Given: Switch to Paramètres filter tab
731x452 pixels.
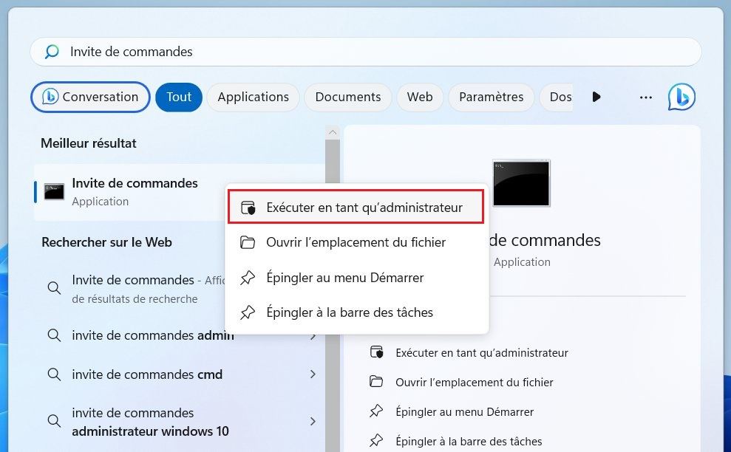Looking at the screenshot, I should point(491,97).
